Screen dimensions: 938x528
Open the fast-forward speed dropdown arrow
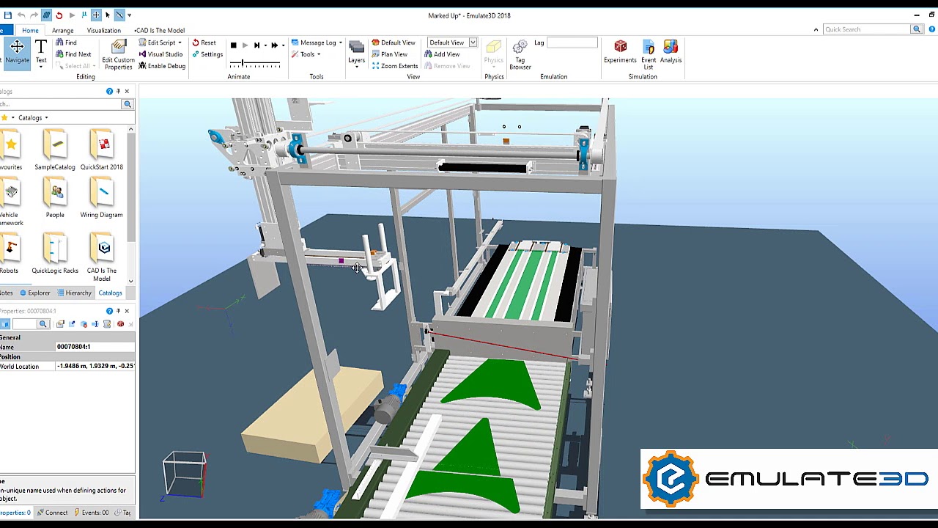[283, 45]
